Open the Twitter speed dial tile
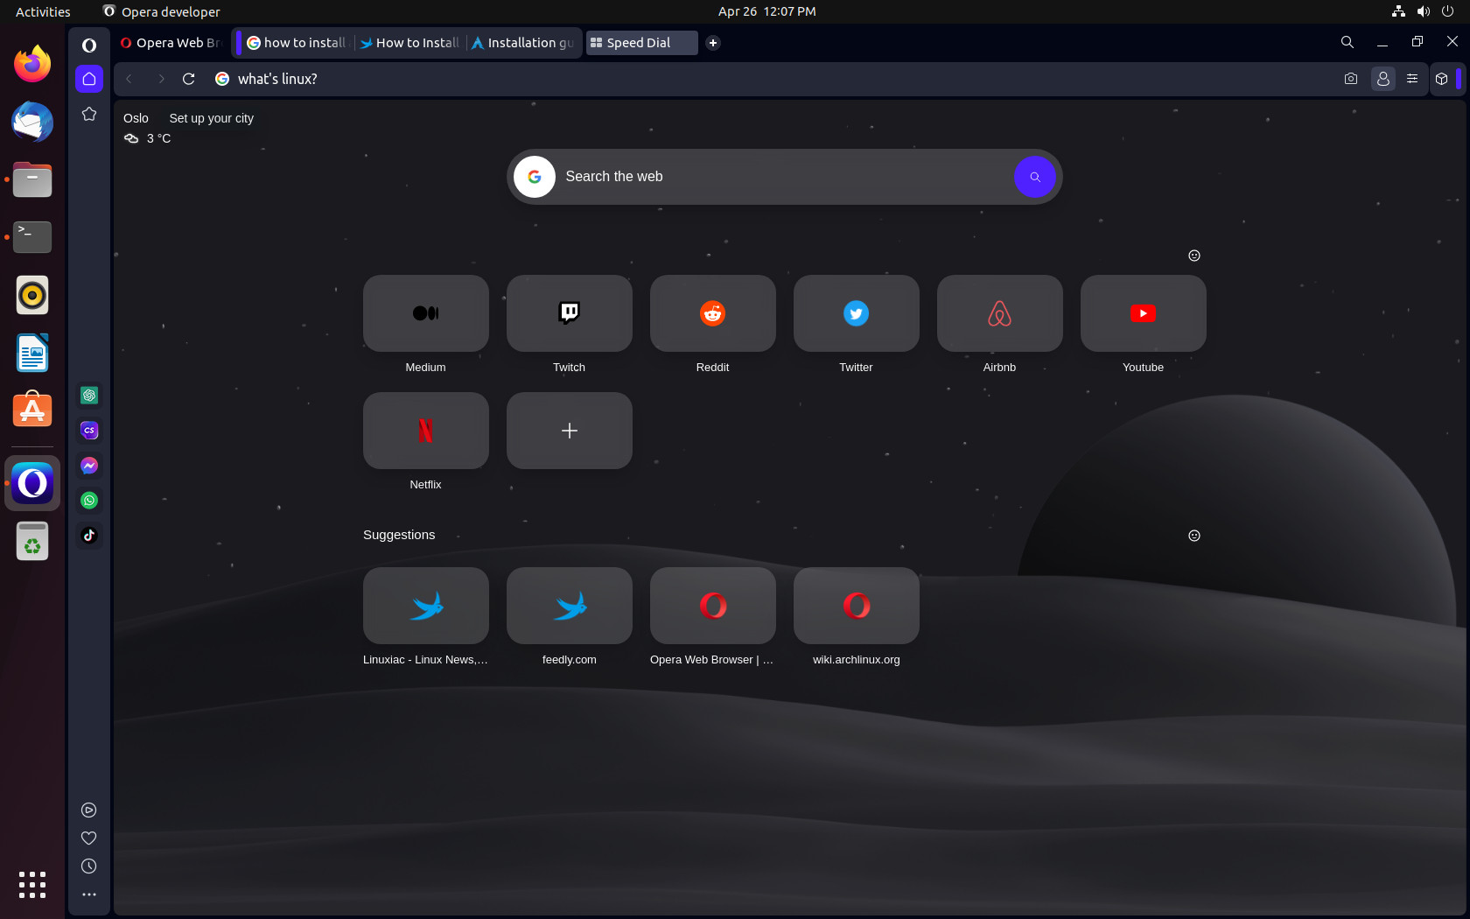Screen dimensions: 1470x919 pos(857,313)
